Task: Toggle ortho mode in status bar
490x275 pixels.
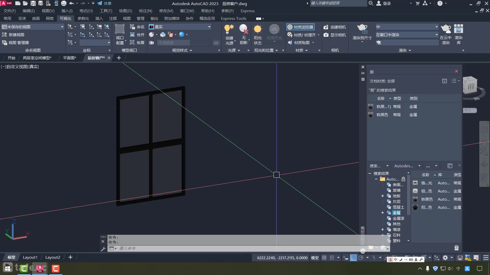Action: (x=353, y=258)
